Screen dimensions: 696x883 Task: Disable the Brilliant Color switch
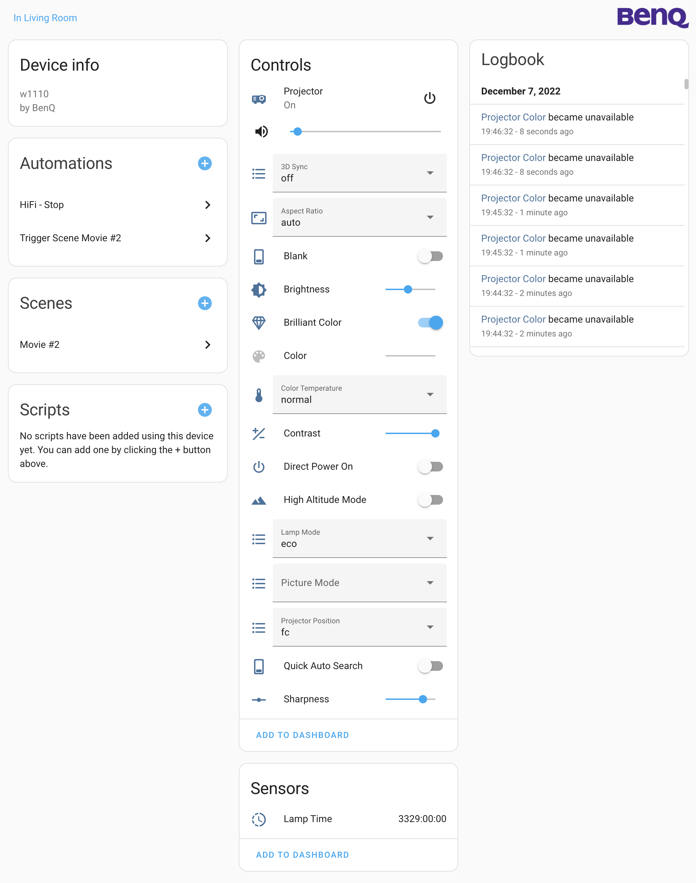(x=430, y=322)
